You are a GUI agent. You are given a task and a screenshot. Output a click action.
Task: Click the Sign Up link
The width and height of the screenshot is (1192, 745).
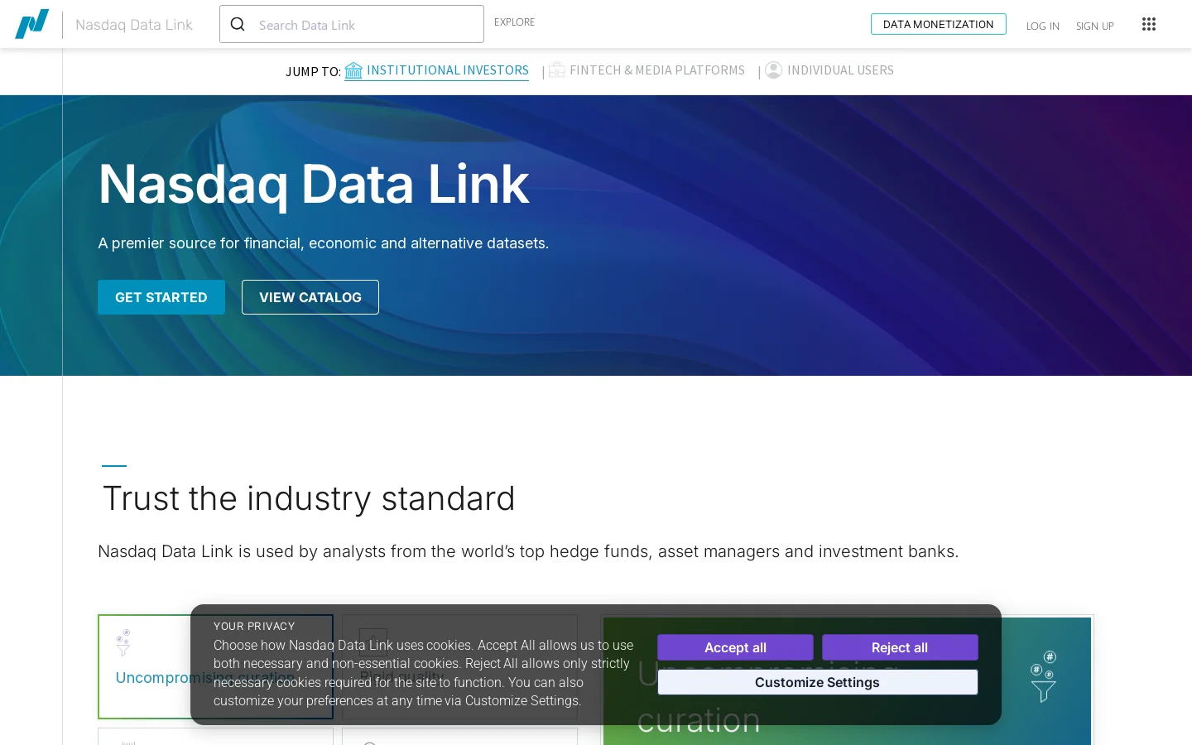pyautogui.click(x=1094, y=26)
